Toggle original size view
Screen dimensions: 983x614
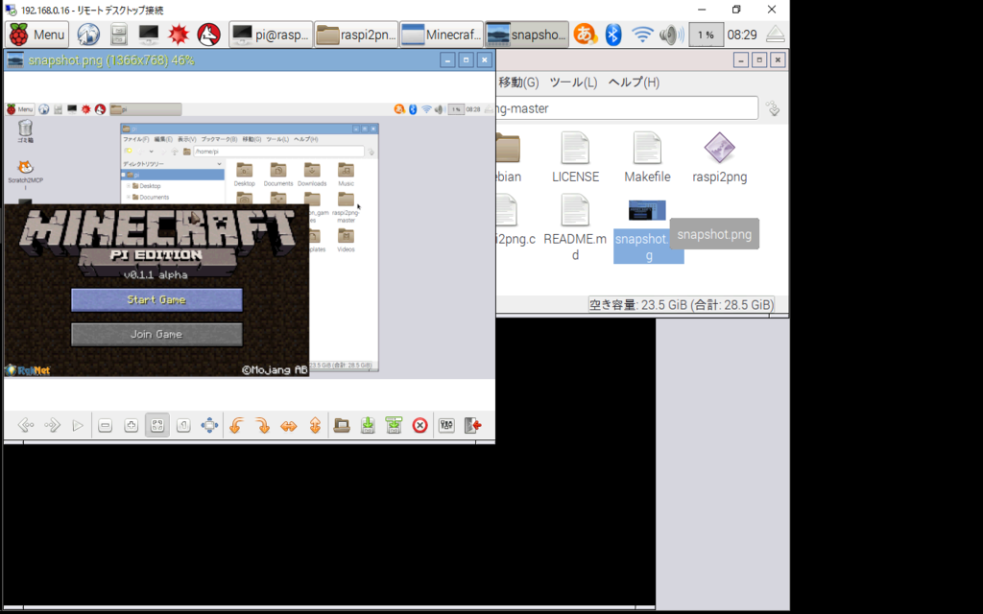coord(183,425)
